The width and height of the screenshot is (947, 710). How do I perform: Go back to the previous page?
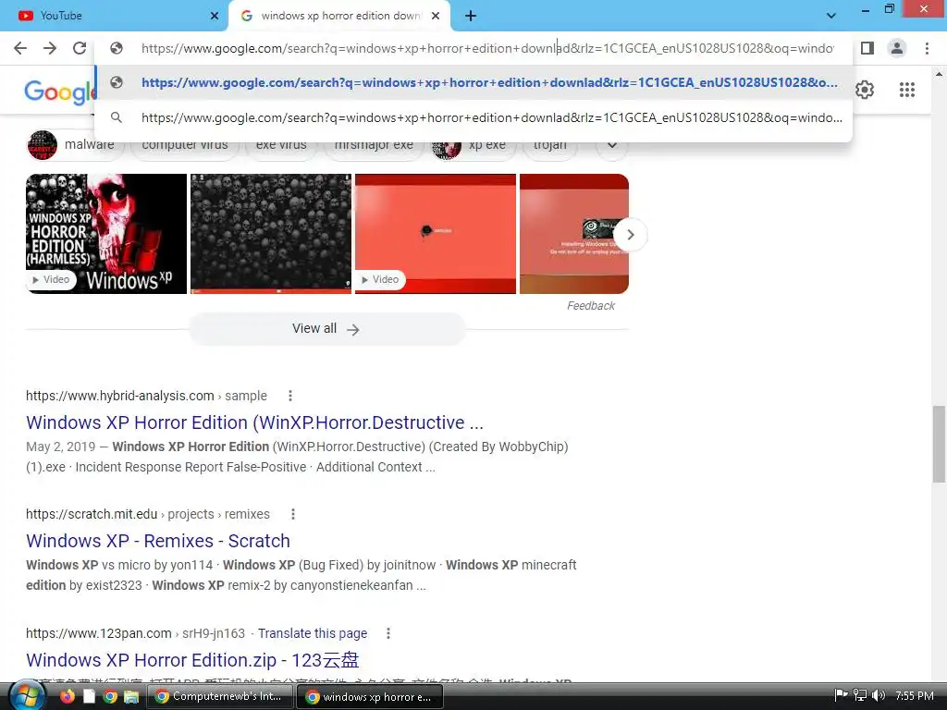pyautogui.click(x=20, y=48)
